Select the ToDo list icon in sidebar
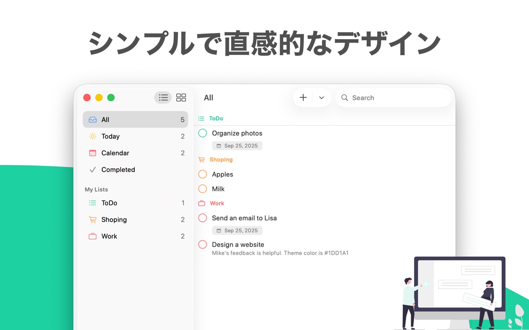Screen dimensions: 529x330 click(92, 203)
